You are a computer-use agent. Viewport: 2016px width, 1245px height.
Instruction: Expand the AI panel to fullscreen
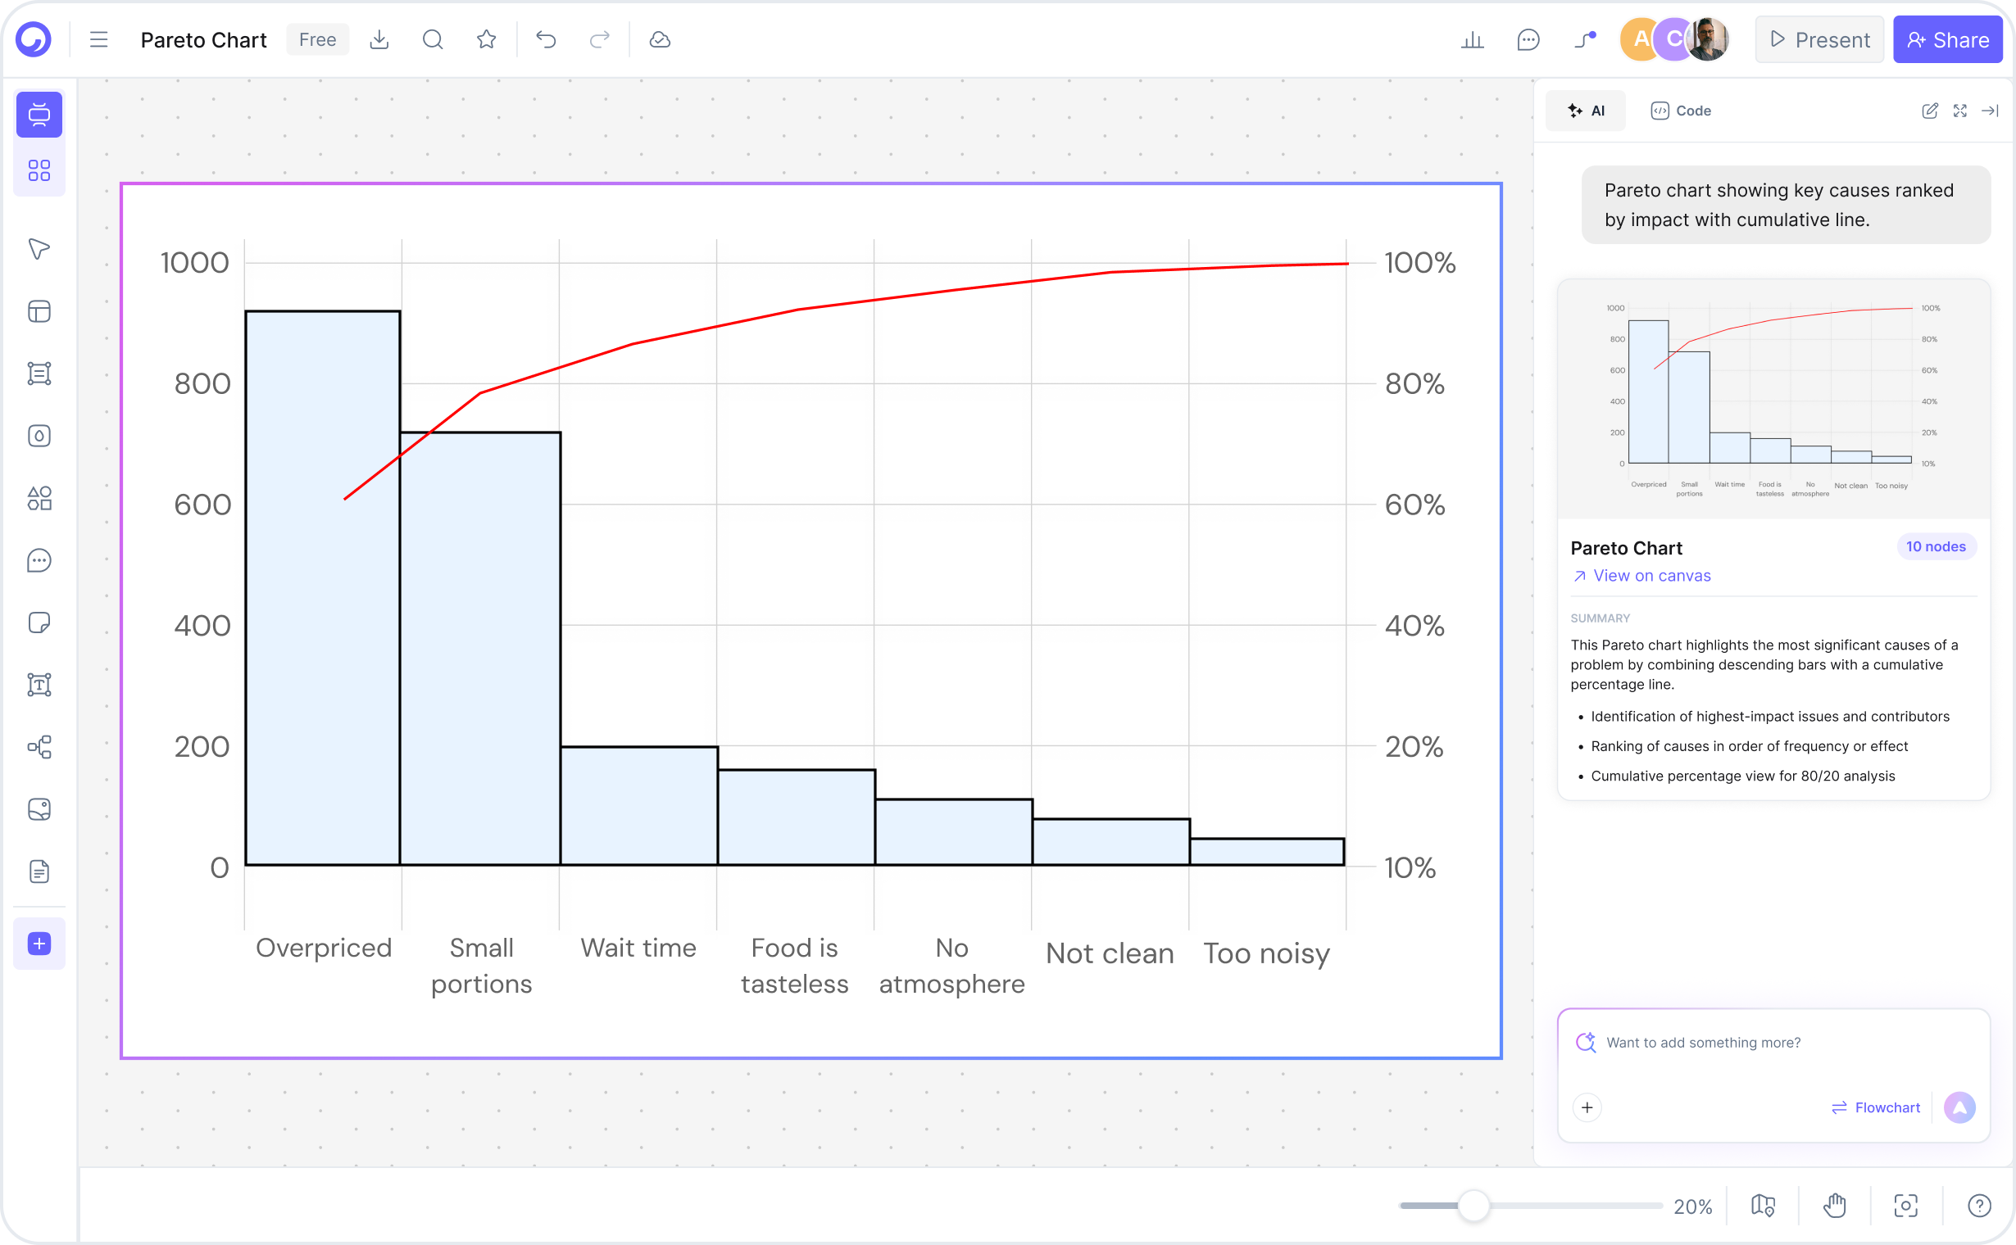tap(1960, 111)
